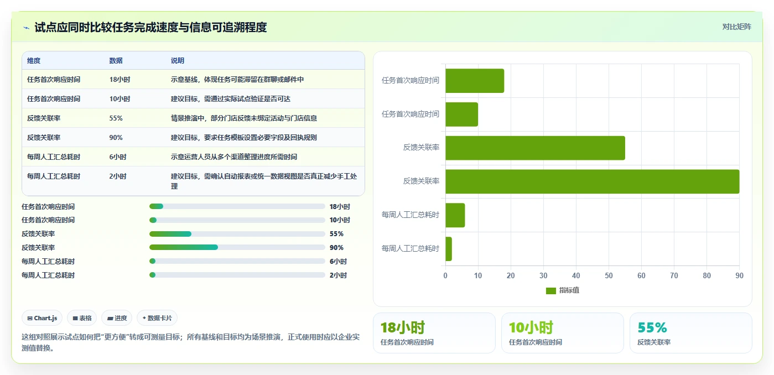This screenshot has width=774, height=375.
Task: Click the 2小时 cell in the table
Action: pos(118,176)
